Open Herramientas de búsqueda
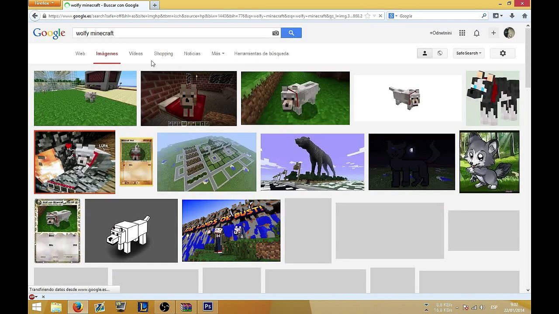 [x=261, y=54]
